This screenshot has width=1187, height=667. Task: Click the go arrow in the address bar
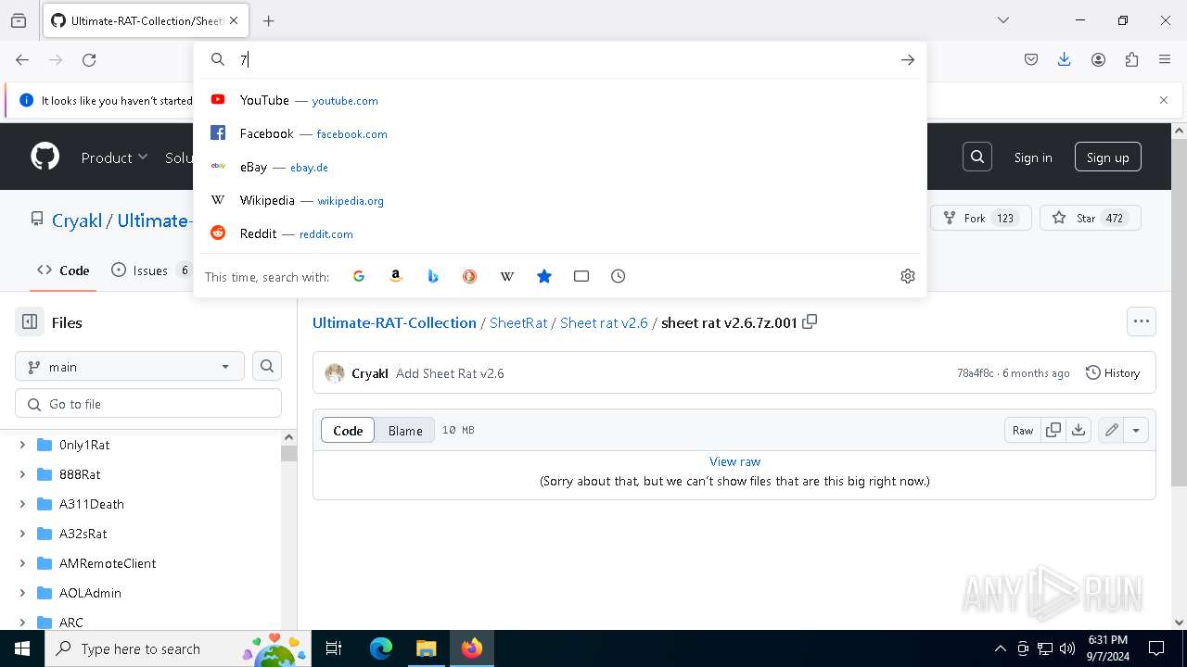point(907,59)
